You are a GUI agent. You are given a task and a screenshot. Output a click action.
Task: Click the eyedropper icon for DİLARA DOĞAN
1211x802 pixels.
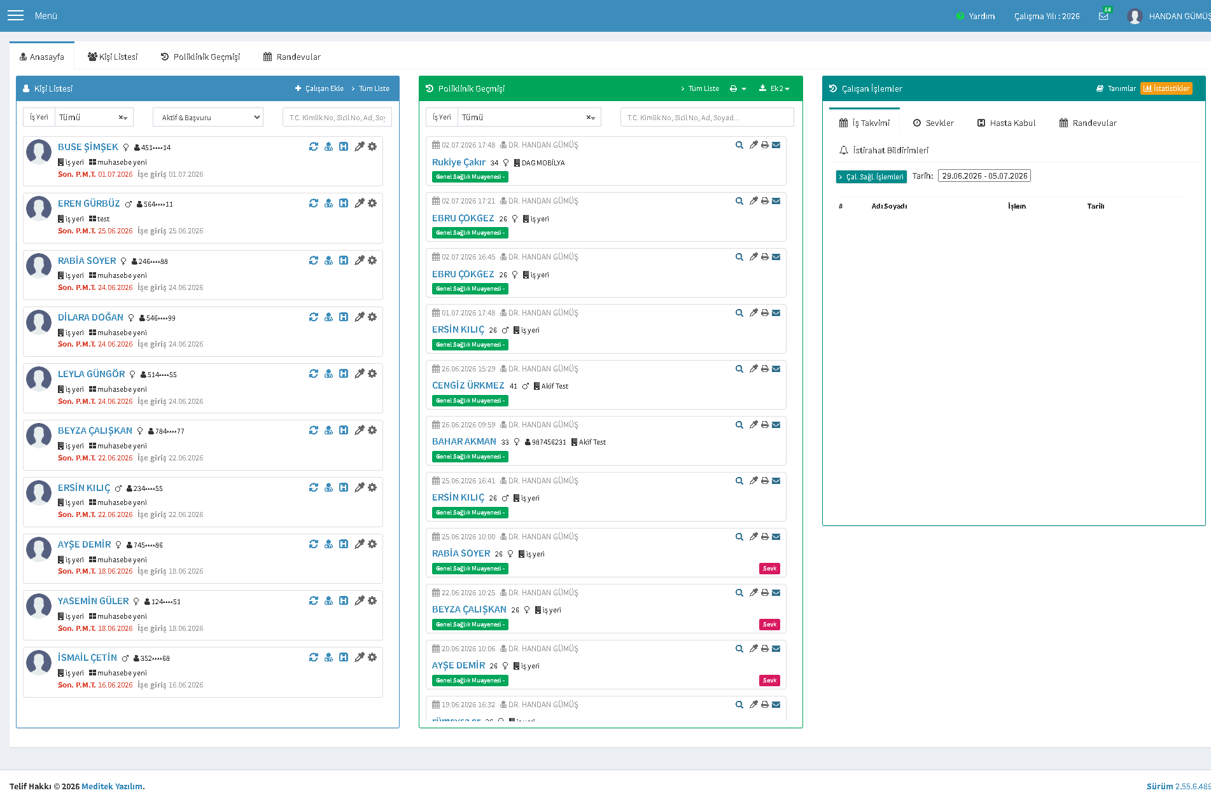click(x=360, y=317)
